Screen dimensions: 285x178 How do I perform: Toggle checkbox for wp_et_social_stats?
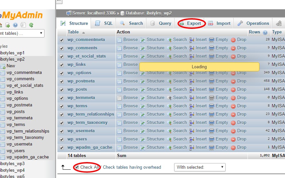(x=62, y=57)
